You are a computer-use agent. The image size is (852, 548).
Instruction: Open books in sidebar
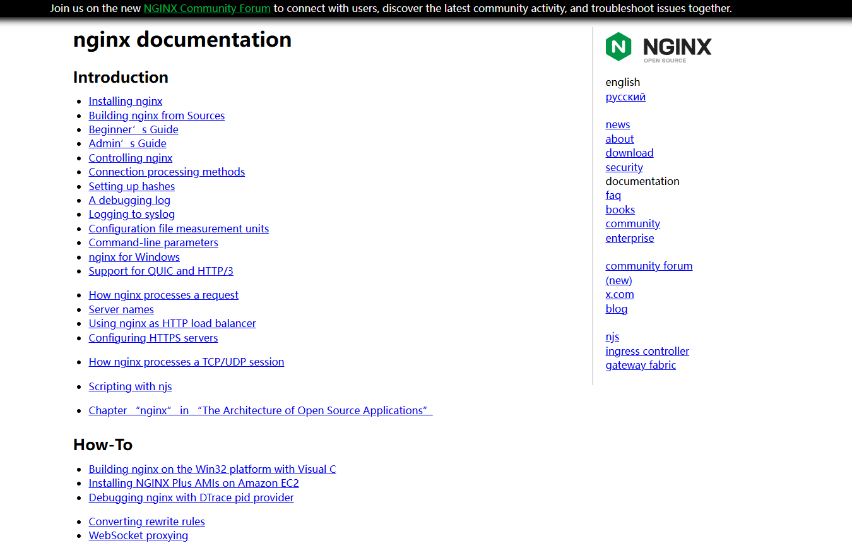620,210
